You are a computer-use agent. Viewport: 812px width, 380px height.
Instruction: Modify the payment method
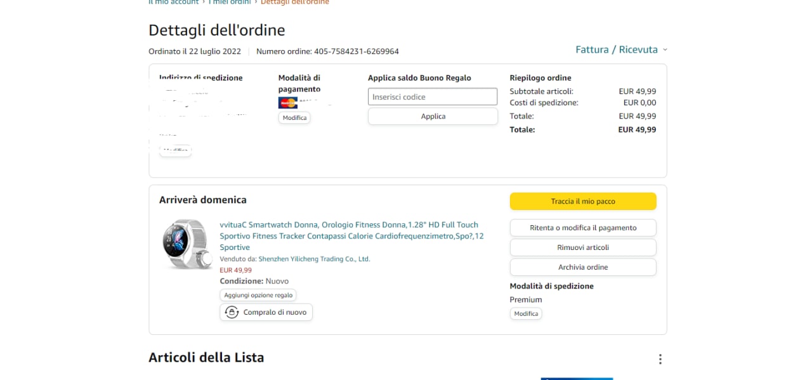(x=294, y=118)
